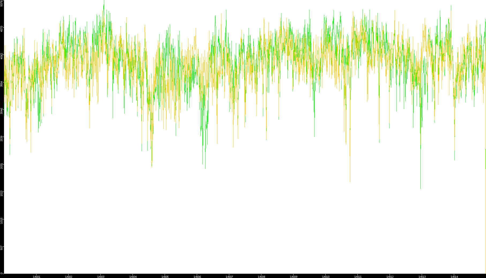Click the 14:13 time marker

tap(422, 277)
